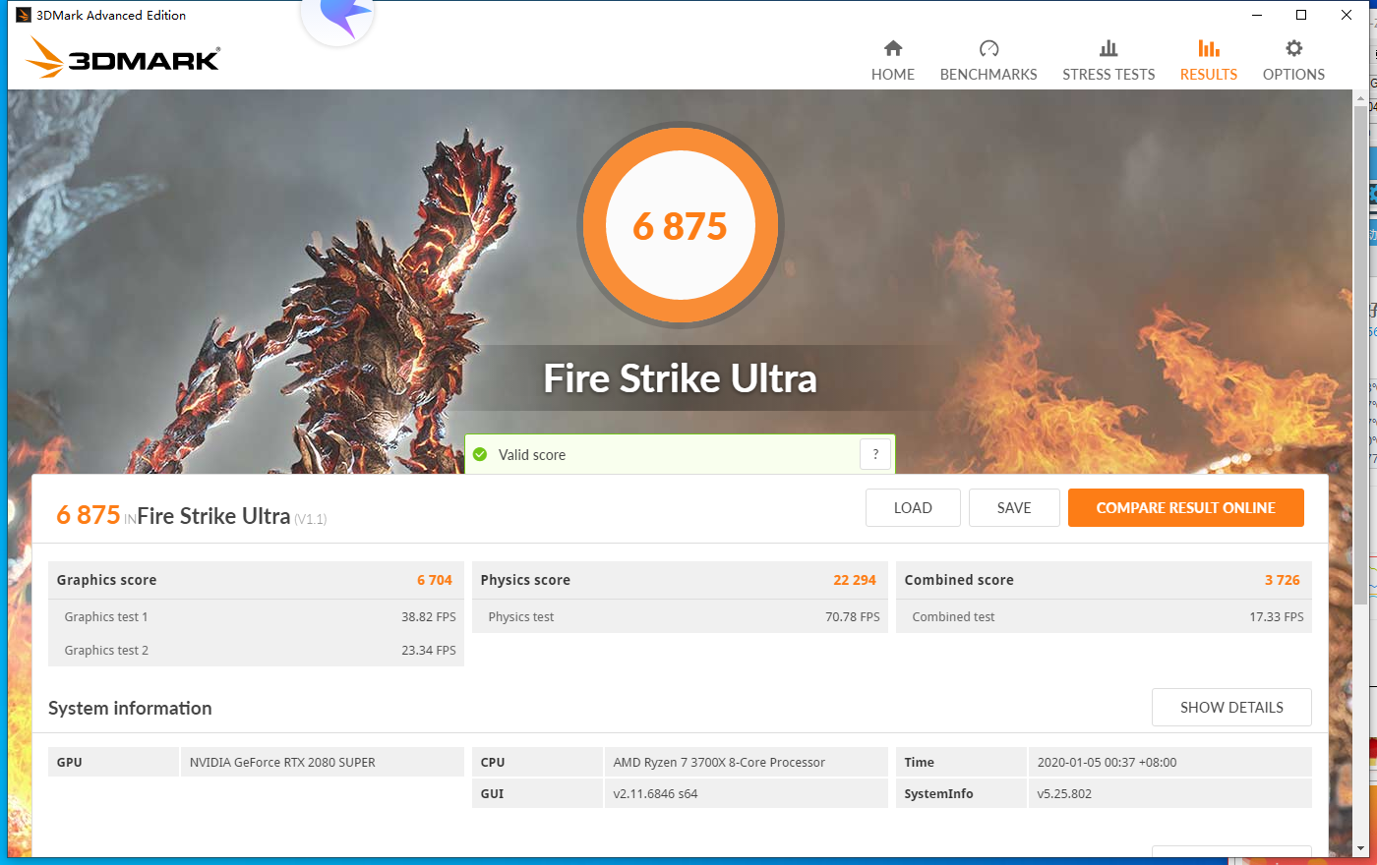Click the Home house icon

pos(893,48)
